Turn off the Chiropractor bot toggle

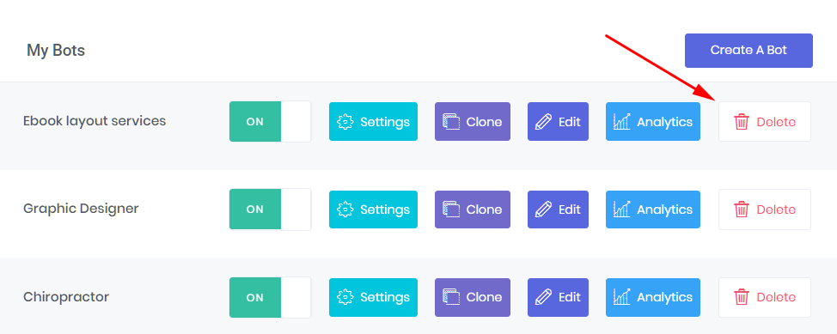[270, 297]
